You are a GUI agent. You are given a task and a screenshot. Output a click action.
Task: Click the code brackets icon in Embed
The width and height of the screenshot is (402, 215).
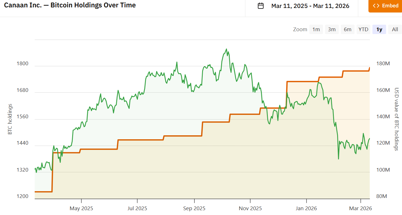tap(376, 6)
